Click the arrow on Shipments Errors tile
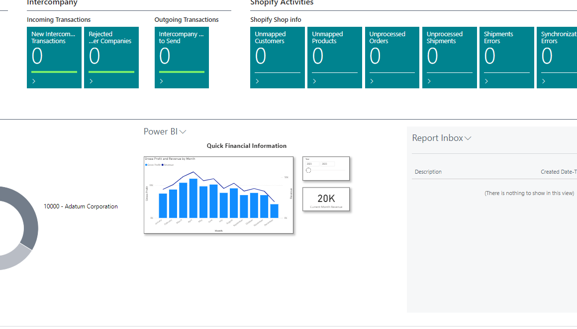This screenshot has height=329, width=577. pos(486,81)
